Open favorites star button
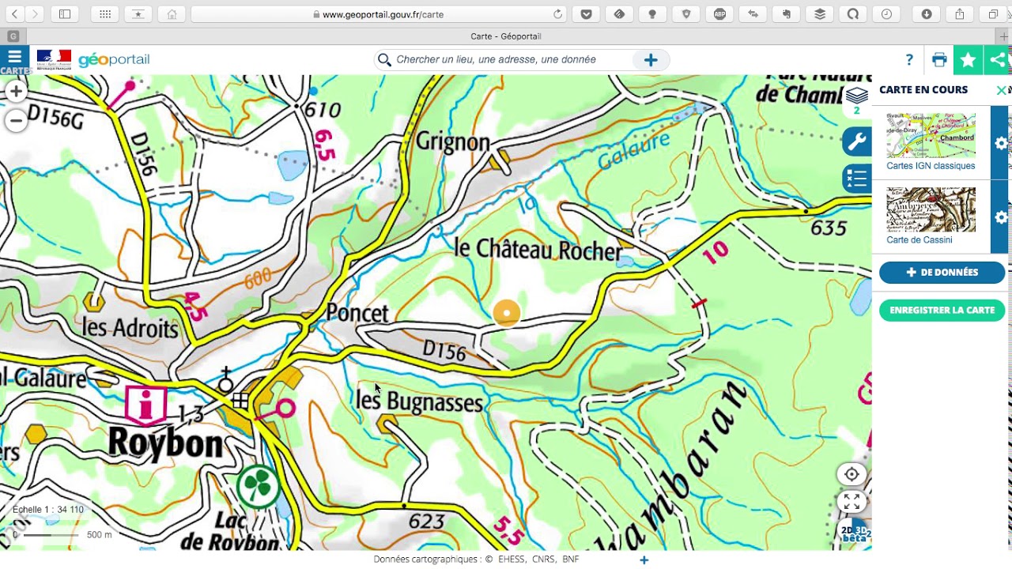Viewport: 1012px width, 569px height. (968, 60)
